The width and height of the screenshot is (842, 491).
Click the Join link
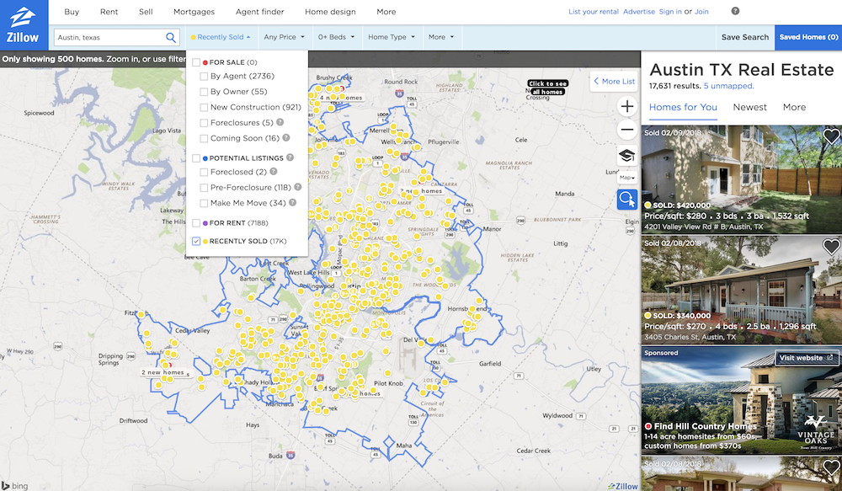[701, 11]
